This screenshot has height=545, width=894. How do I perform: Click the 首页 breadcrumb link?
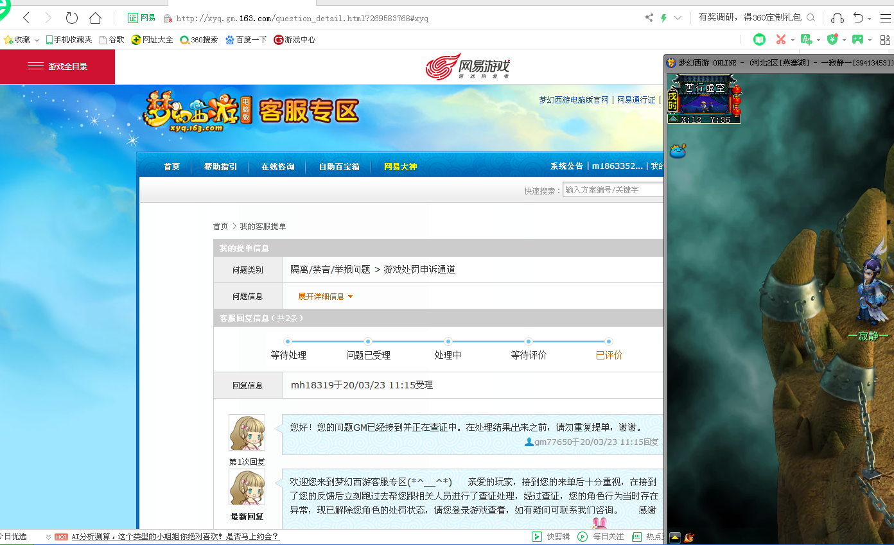click(x=220, y=227)
